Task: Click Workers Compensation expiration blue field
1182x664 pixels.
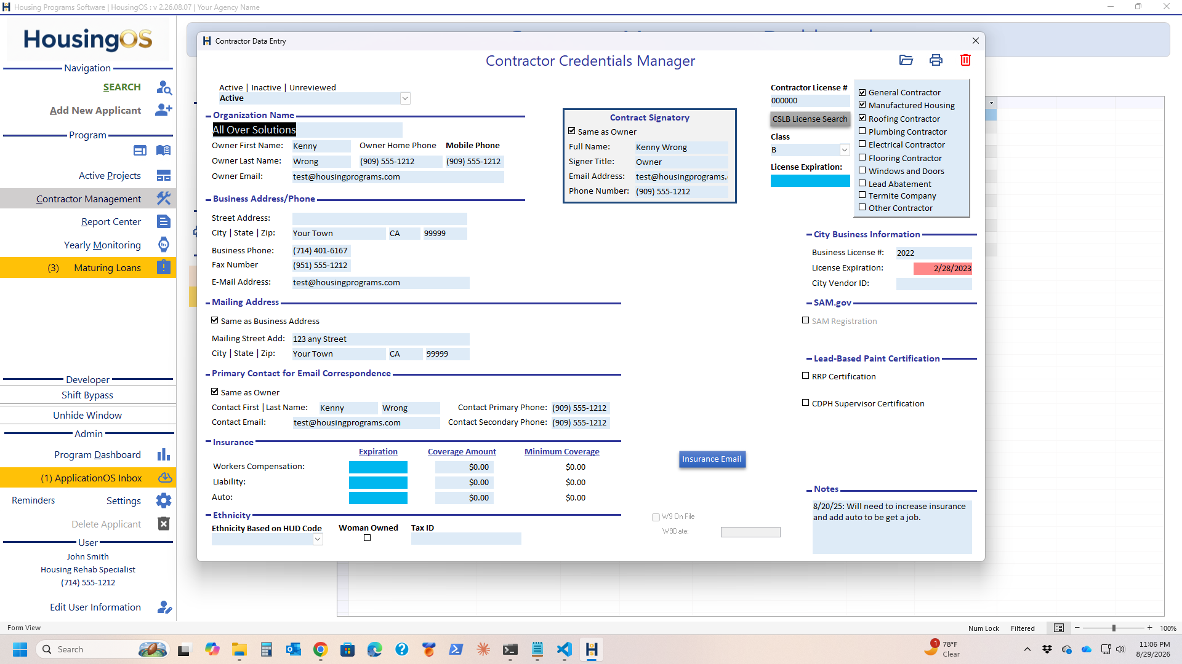Action: pos(378,467)
